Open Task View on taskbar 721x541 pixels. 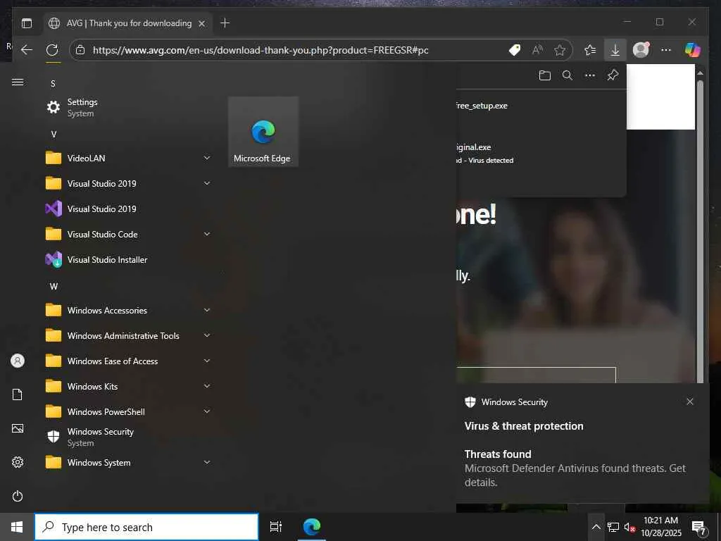(276, 527)
